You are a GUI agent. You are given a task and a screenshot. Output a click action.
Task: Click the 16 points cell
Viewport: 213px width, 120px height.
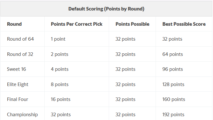coord(61,99)
